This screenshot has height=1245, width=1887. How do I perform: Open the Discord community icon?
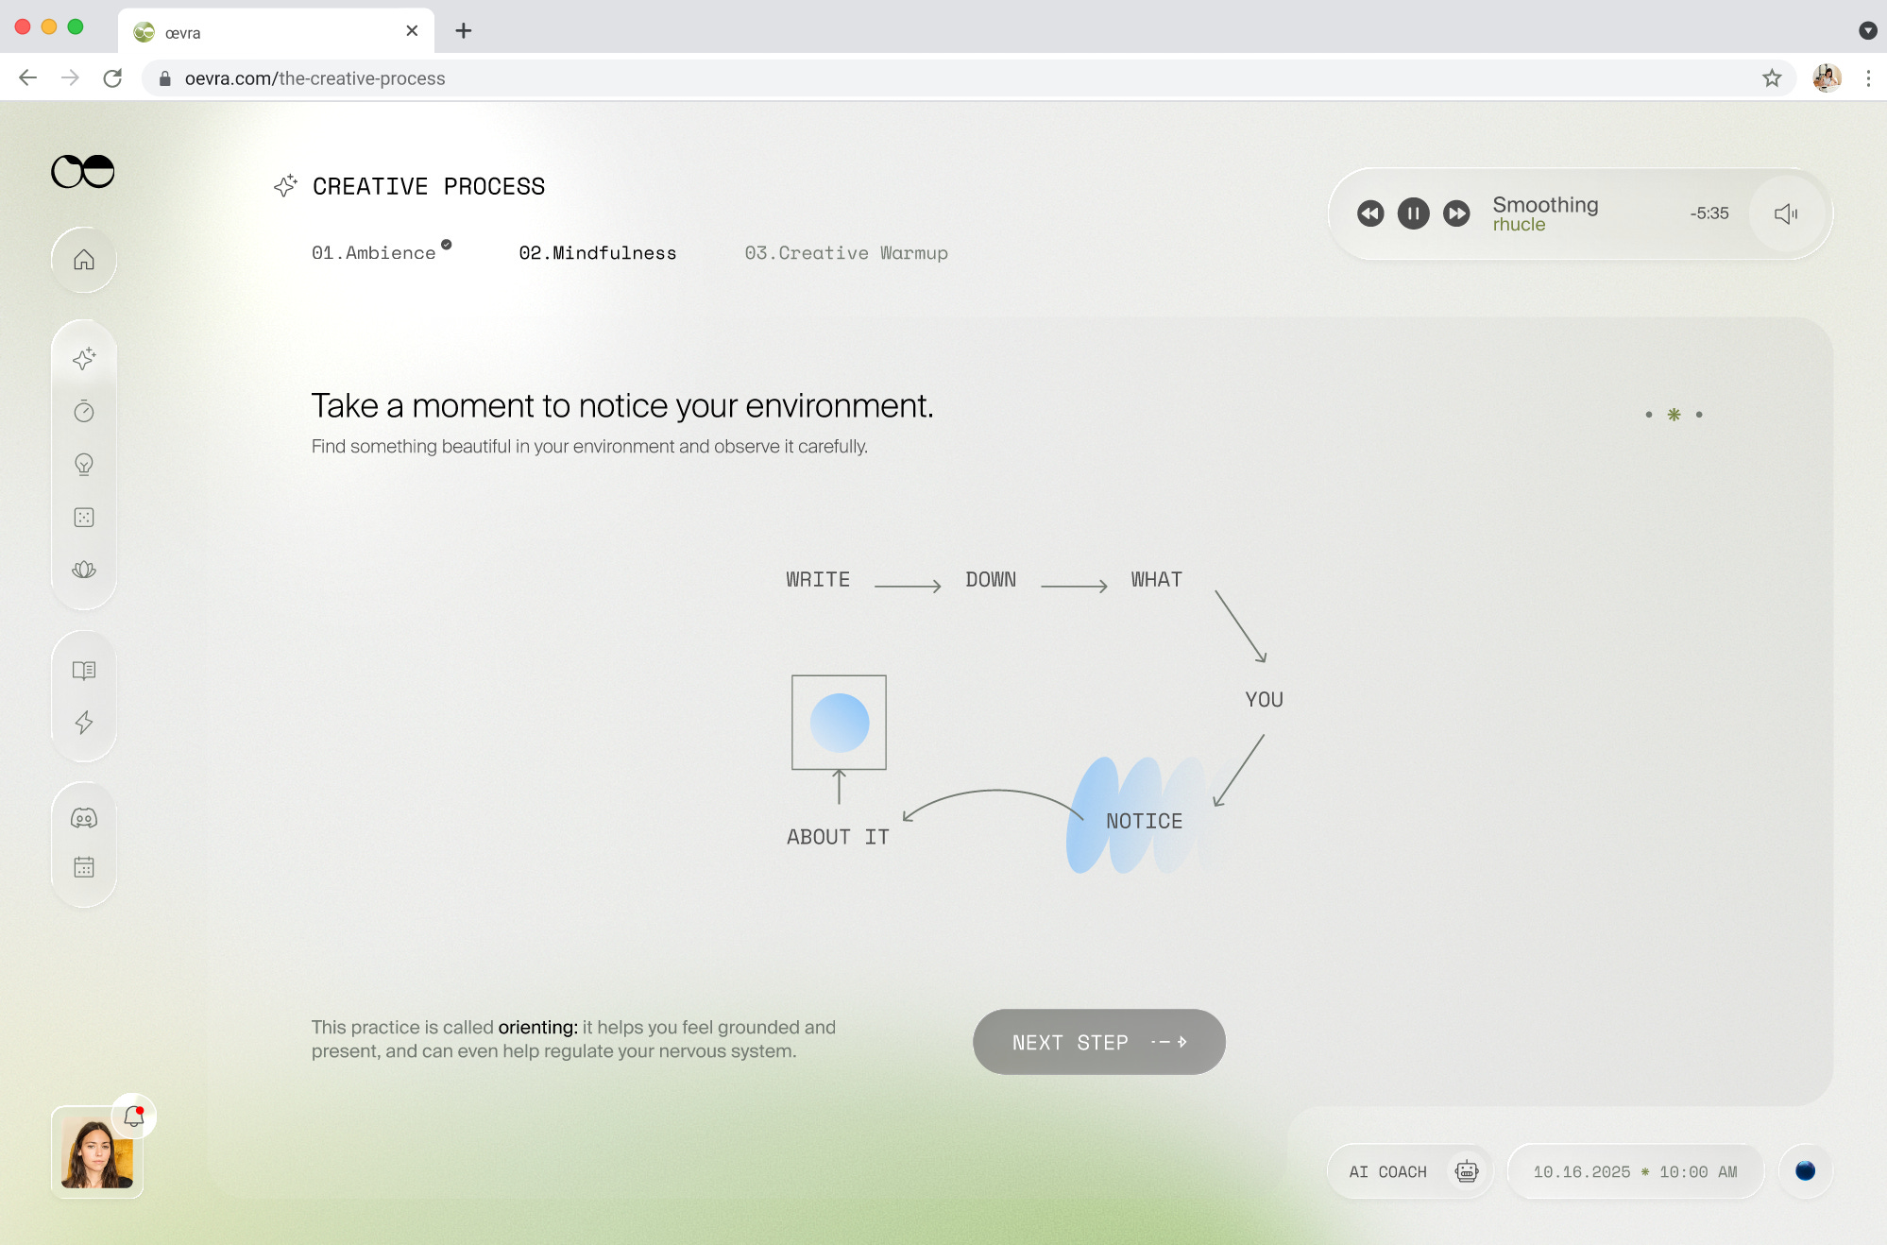click(84, 818)
